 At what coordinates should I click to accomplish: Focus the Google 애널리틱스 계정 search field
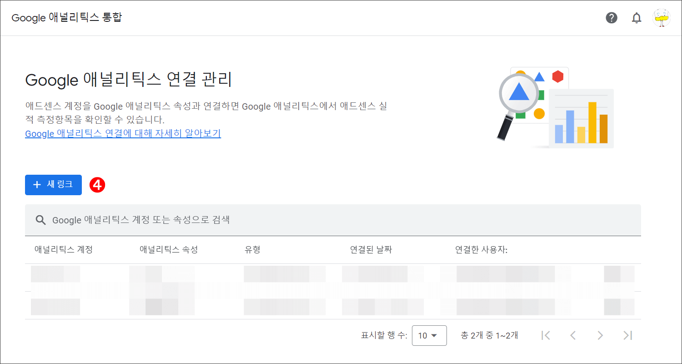coord(333,220)
